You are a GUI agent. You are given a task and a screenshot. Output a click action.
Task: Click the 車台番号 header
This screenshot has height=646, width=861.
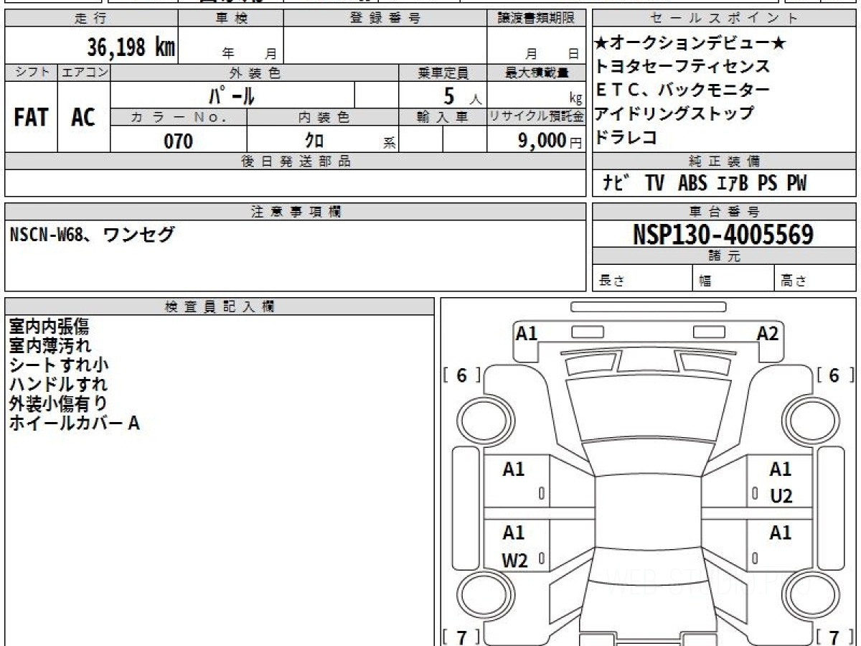pos(724,212)
